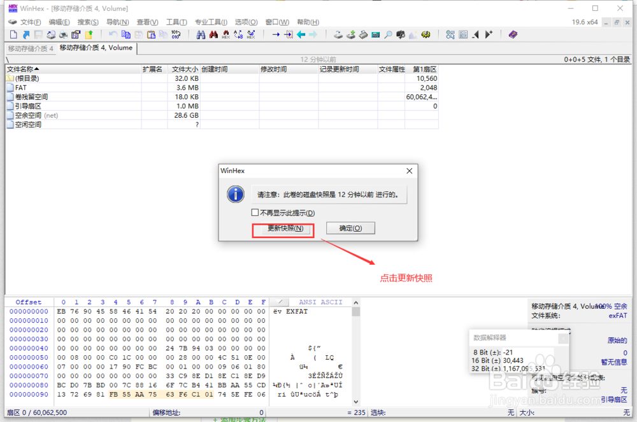
Task: Open the Properties icon in toolbar
Action: (x=76, y=34)
